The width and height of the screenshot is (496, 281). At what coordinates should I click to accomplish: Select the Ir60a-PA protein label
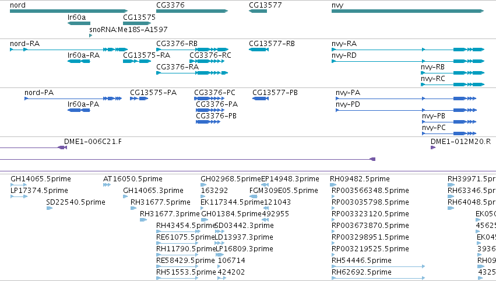pyautogui.click(x=83, y=104)
